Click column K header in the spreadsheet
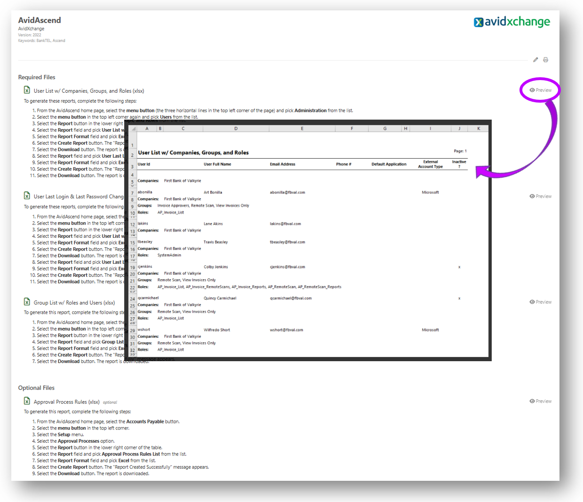This screenshot has height=502, width=583. point(479,129)
